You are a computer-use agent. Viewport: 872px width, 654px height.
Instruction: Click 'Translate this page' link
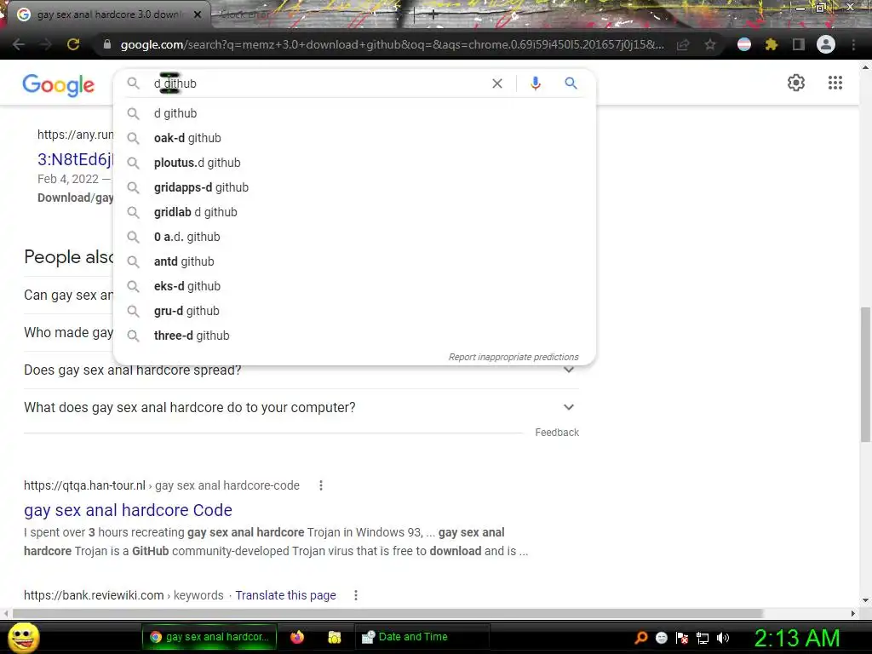[285, 595]
